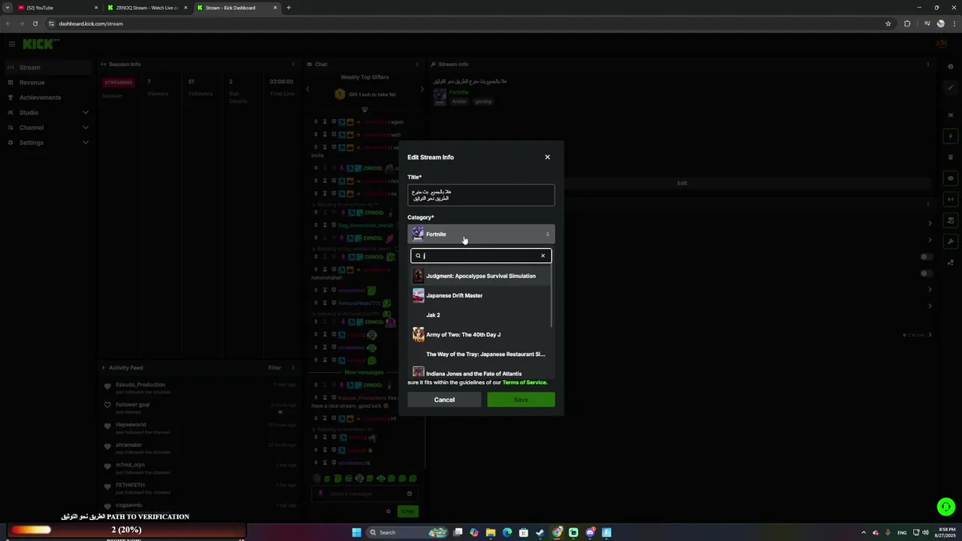
Task: Expand the Settings sidebar section
Action: (x=47, y=143)
